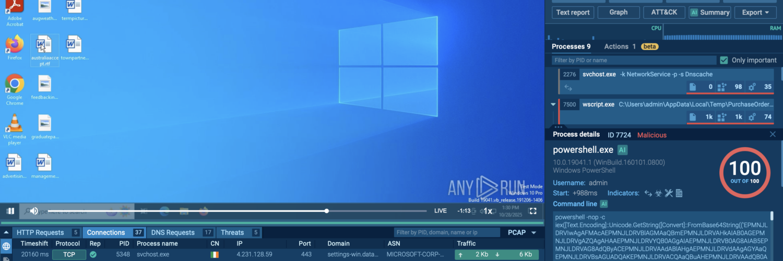Image resolution: width=783 pixels, height=261 pixels.
Task: Expand the PCAP download dropdown
Action: click(x=533, y=233)
